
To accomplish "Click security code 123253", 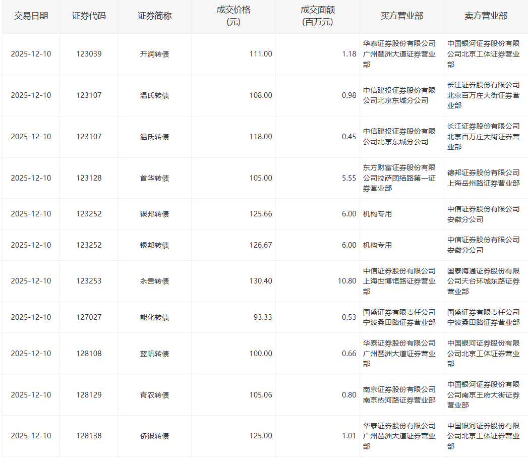I will tap(89, 281).
